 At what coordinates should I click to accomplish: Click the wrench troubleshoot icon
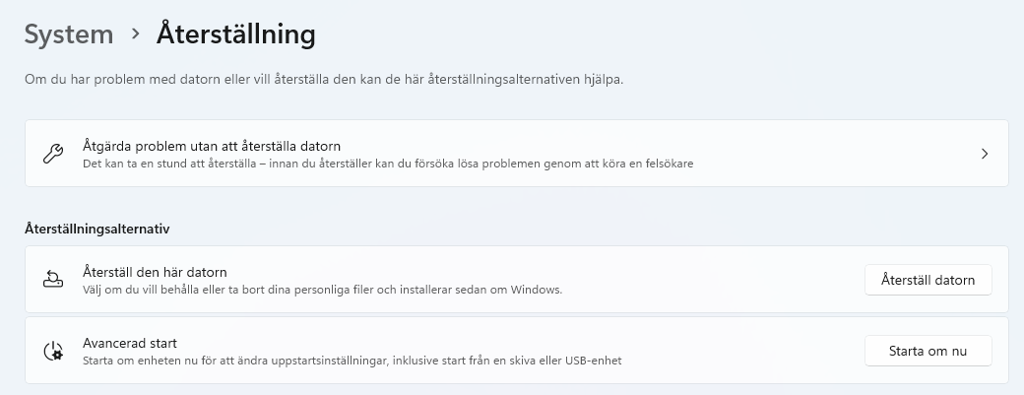[x=54, y=154]
